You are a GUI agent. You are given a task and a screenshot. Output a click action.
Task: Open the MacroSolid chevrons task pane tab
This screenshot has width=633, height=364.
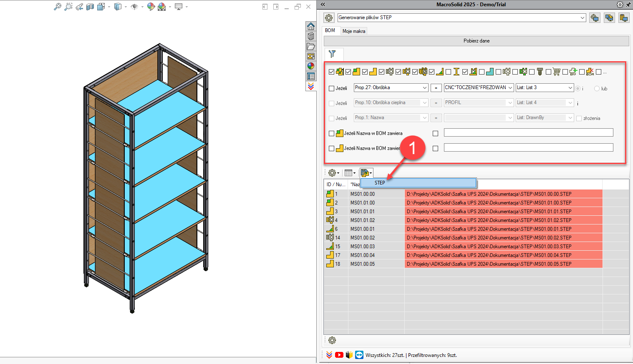311,86
